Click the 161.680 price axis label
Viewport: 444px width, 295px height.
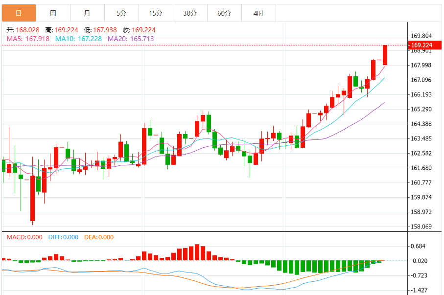click(421, 168)
